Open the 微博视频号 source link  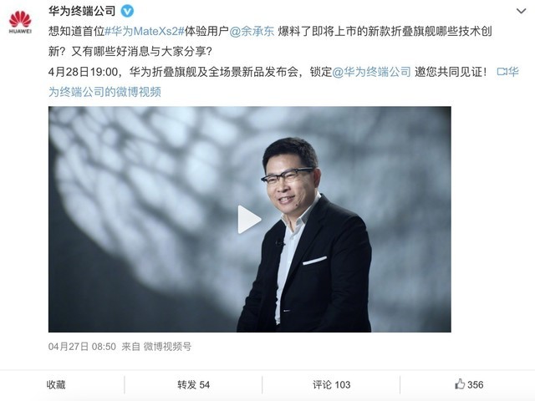pyautogui.click(x=167, y=347)
